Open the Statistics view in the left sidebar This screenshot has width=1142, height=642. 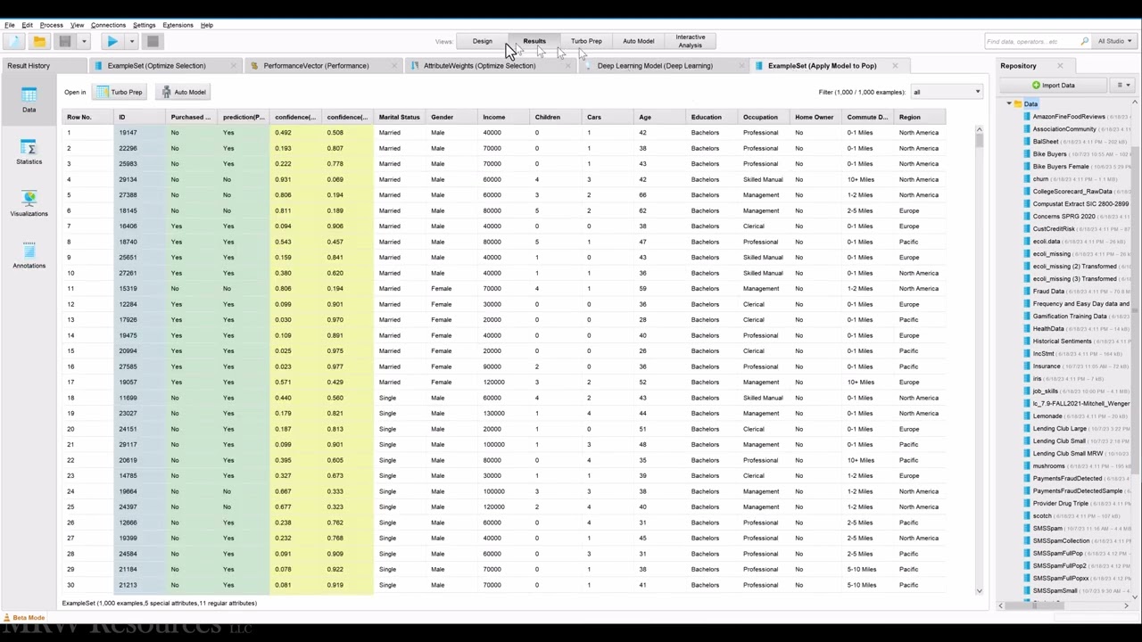29,152
